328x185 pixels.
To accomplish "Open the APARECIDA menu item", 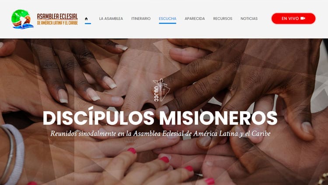I will click(195, 18).
